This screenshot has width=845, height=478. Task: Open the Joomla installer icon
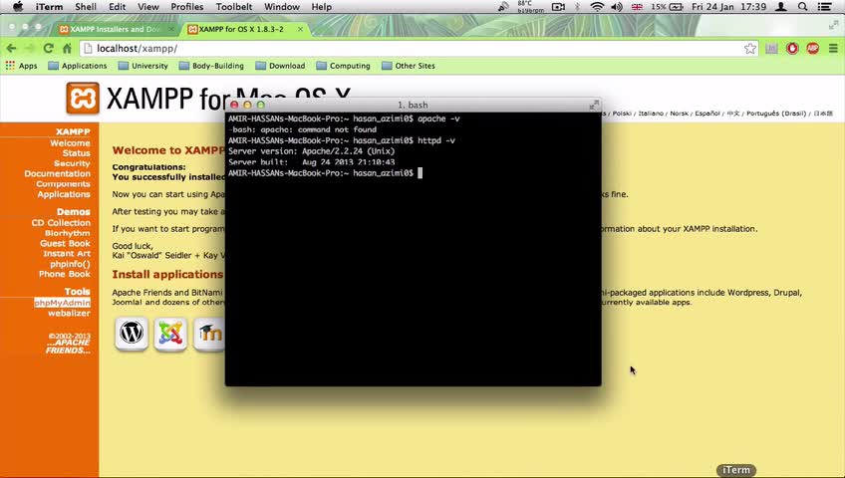click(x=170, y=334)
